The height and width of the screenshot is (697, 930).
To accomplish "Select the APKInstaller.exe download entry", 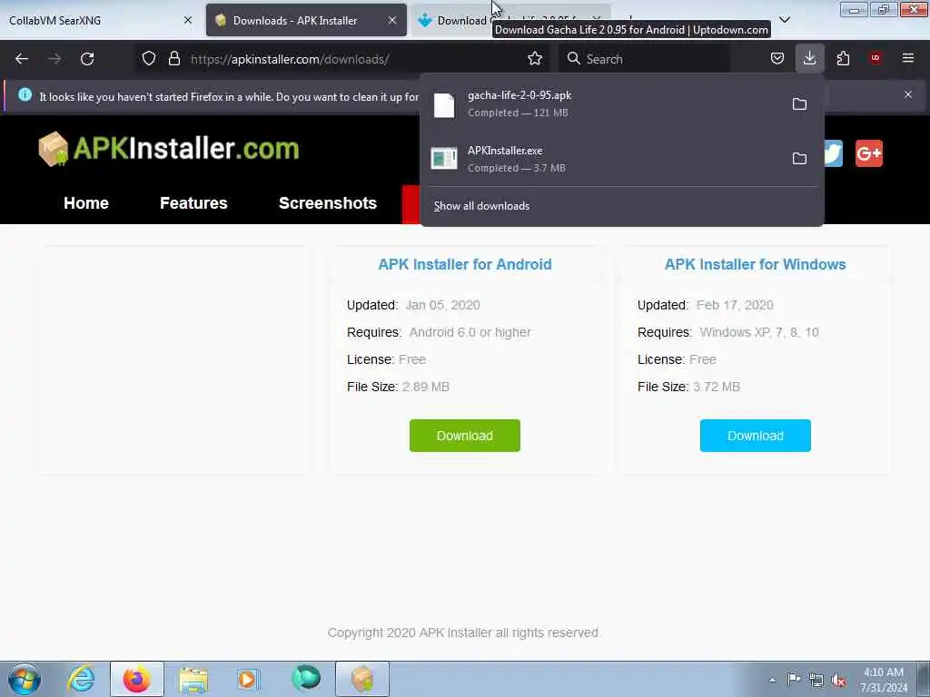I will click(x=621, y=159).
